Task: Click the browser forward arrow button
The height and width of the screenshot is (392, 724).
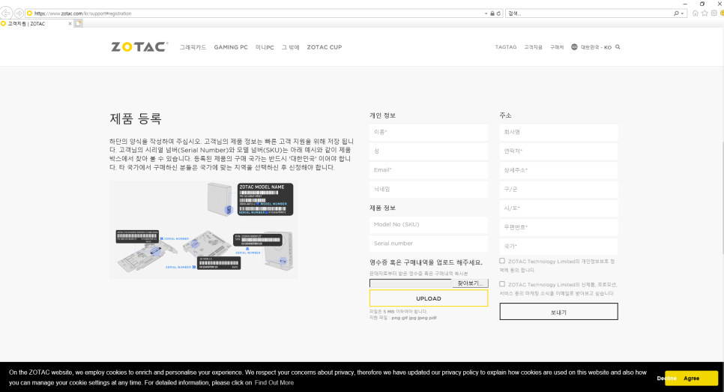Action: click(19, 13)
